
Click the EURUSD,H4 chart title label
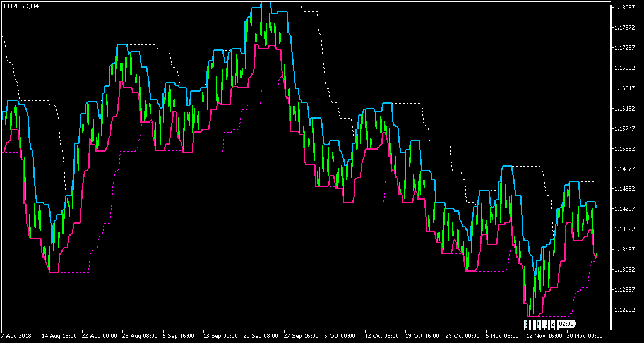21,7
